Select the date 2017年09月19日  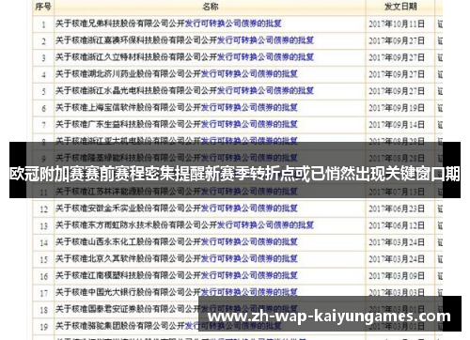coord(397,108)
